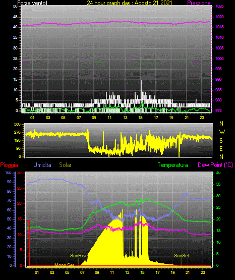
Task: Click the Moon Set marker label
Action: (64, 265)
